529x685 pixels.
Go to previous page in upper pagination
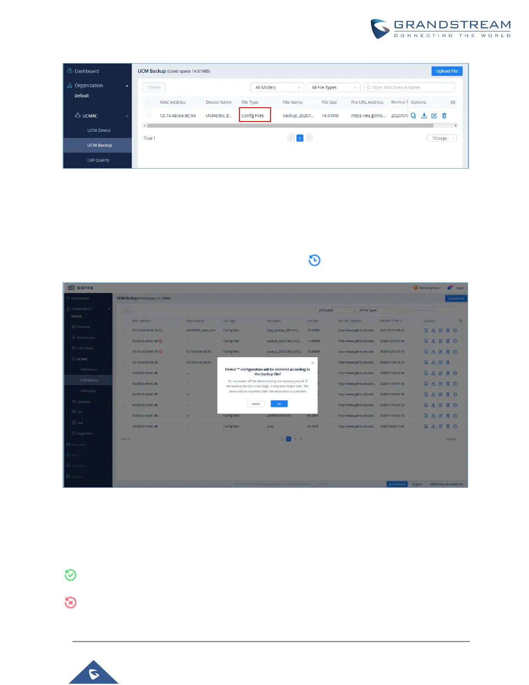(291, 138)
